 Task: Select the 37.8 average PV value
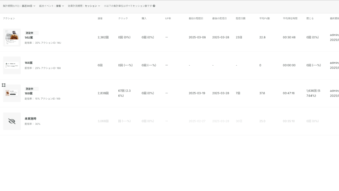tap(262, 93)
